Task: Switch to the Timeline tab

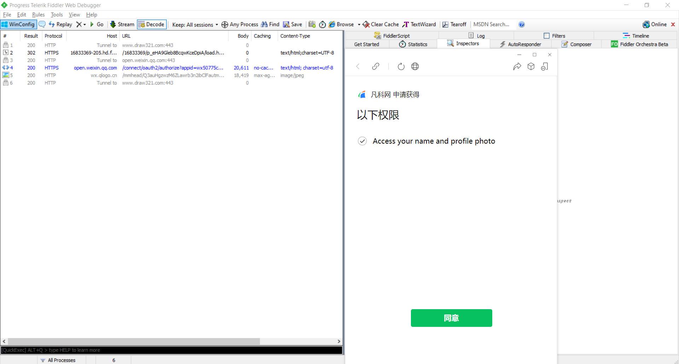Action: [636, 36]
